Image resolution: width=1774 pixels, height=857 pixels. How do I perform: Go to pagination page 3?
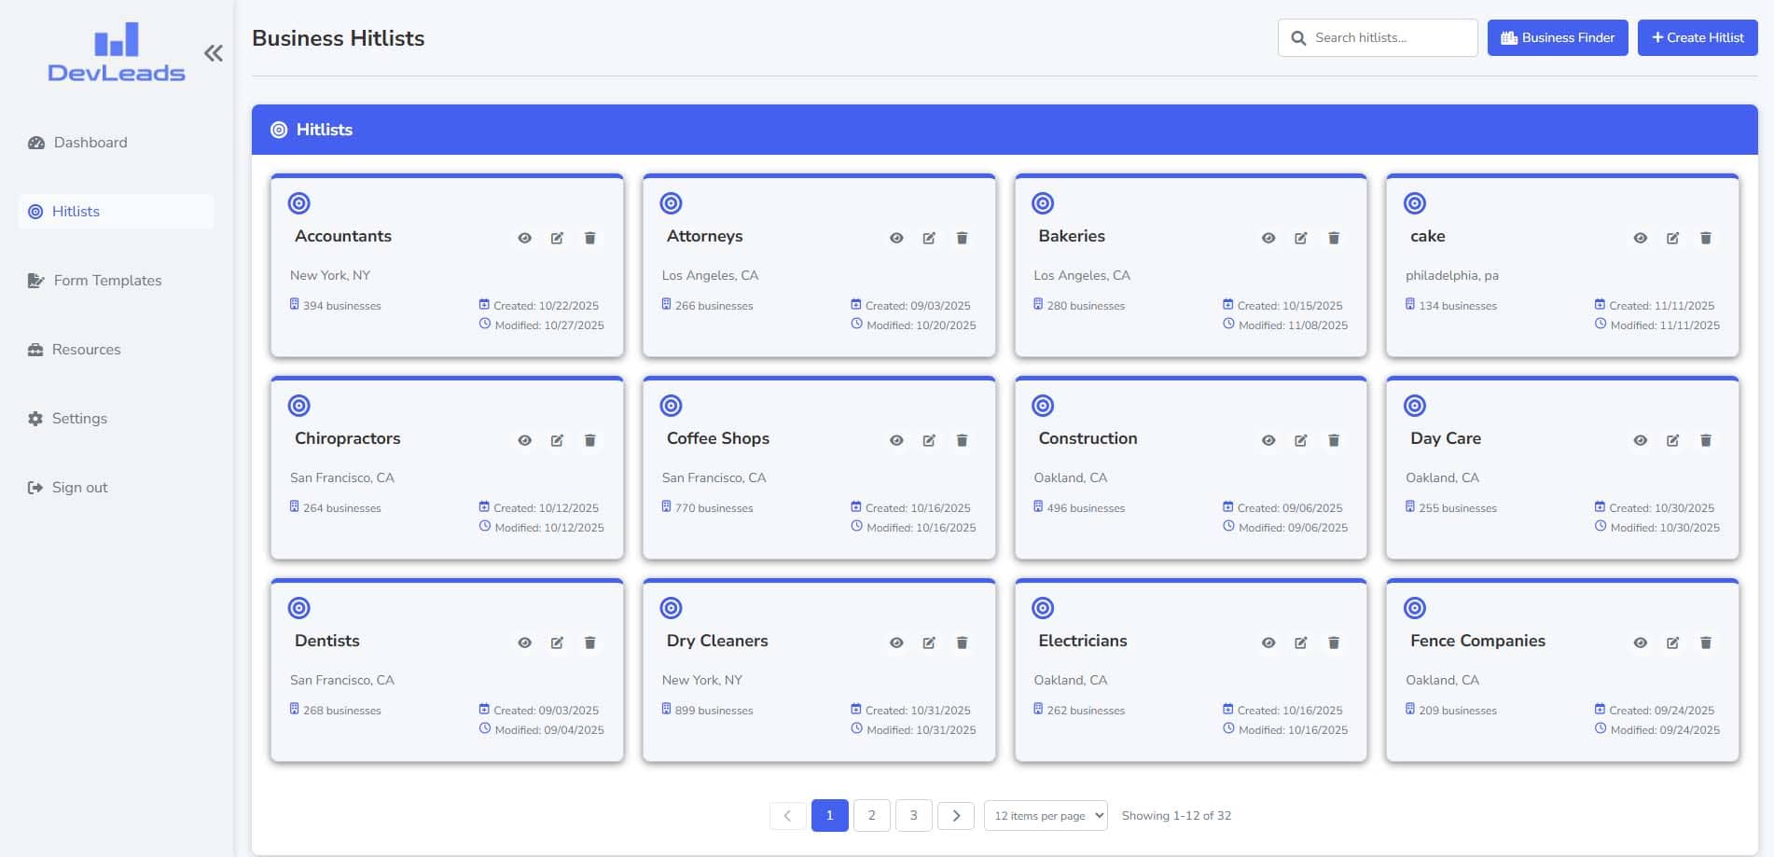click(x=914, y=816)
